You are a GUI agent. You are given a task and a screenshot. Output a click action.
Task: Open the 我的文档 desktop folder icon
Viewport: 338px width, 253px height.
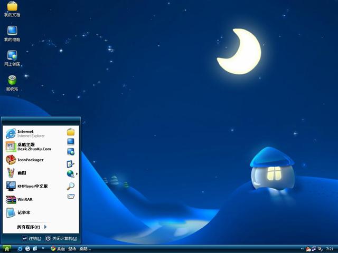[x=12, y=9]
